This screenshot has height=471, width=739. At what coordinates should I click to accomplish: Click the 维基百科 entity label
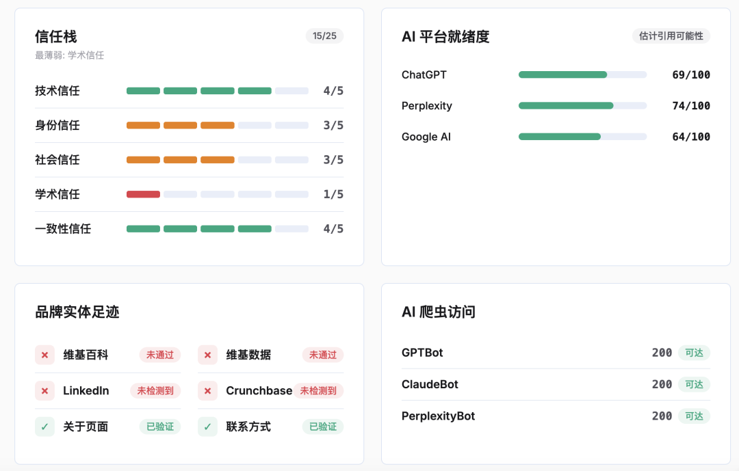(86, 355)
